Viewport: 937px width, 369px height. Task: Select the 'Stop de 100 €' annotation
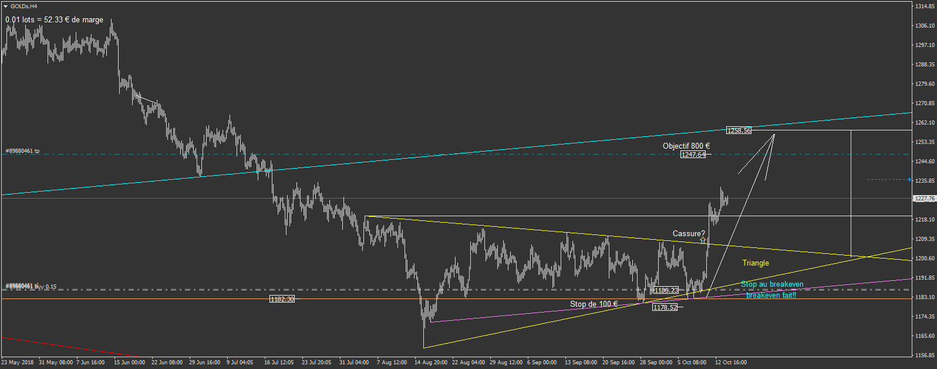pyautogui.click(x=594, y=304)
